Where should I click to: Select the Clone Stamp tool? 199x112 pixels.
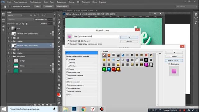pyautogui.click(x=59, y=46)
